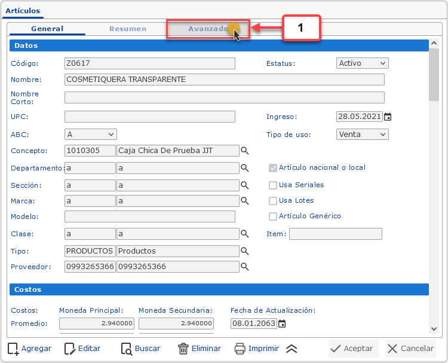Select the Resumen tab

tap(128, 29)
